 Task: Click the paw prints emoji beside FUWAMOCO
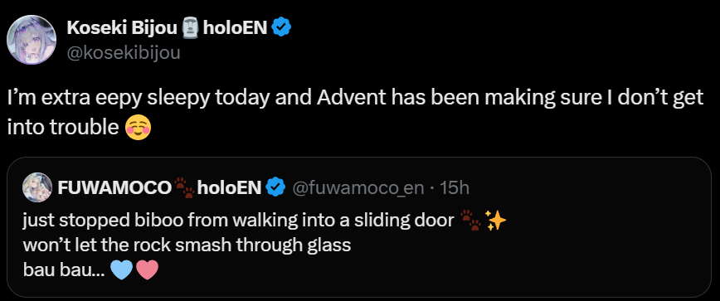point(184,188)
